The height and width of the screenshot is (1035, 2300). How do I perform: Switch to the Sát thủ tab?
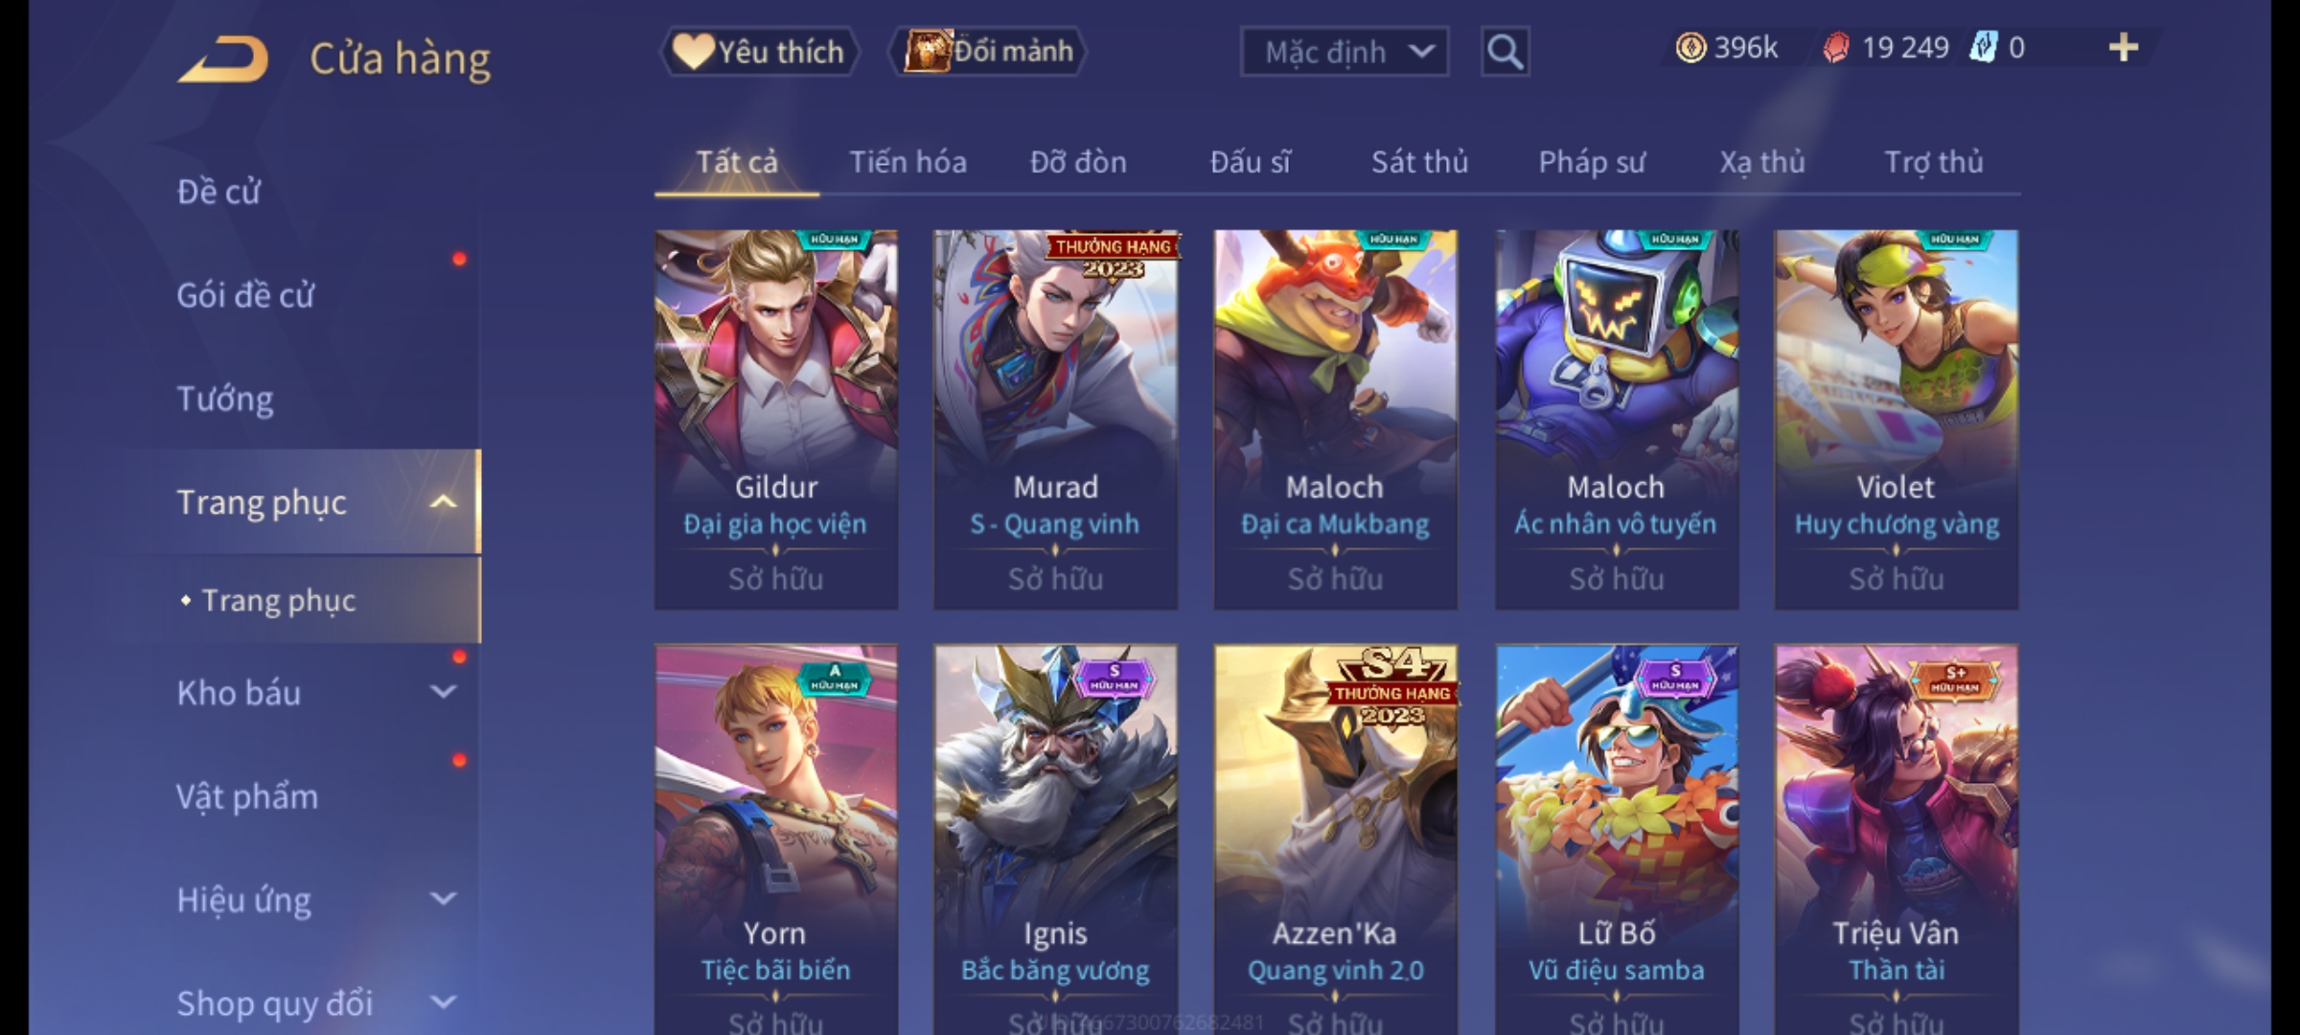(1419, 162)
